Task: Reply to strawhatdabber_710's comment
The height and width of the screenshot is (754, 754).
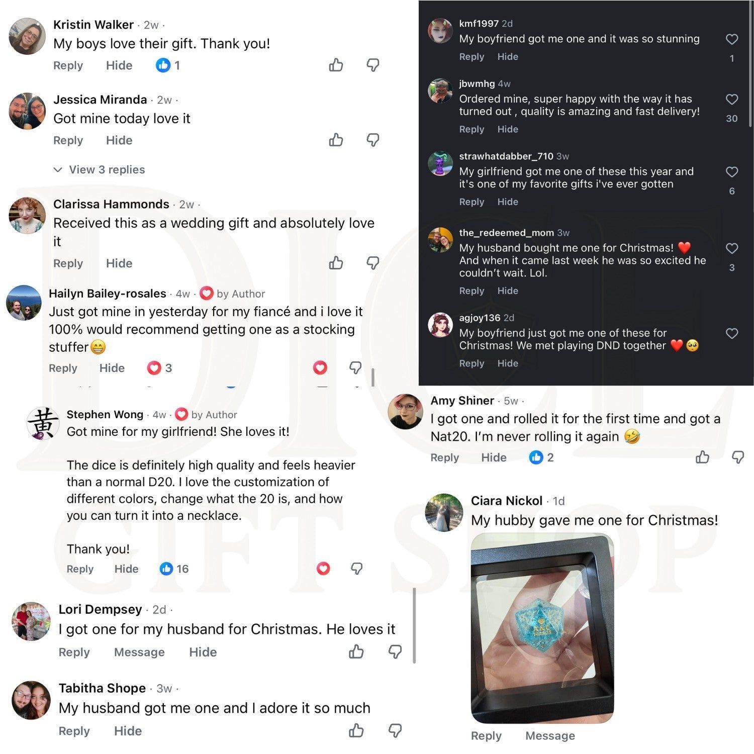Action: pos(471,202)
